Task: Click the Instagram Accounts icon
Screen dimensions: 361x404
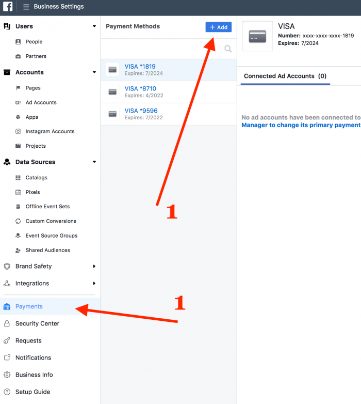Action: tap(19, 132)
